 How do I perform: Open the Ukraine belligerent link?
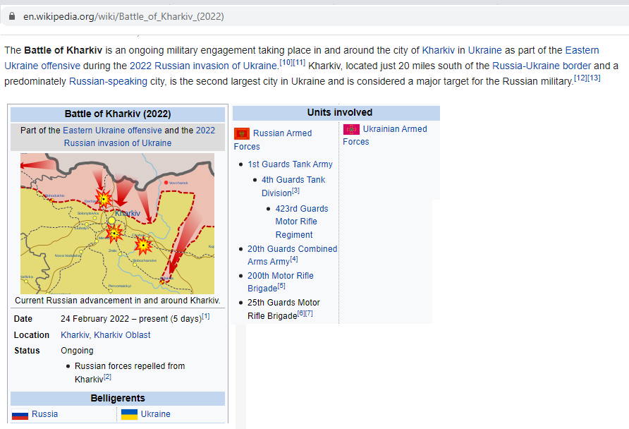click(x=155, y=414)
